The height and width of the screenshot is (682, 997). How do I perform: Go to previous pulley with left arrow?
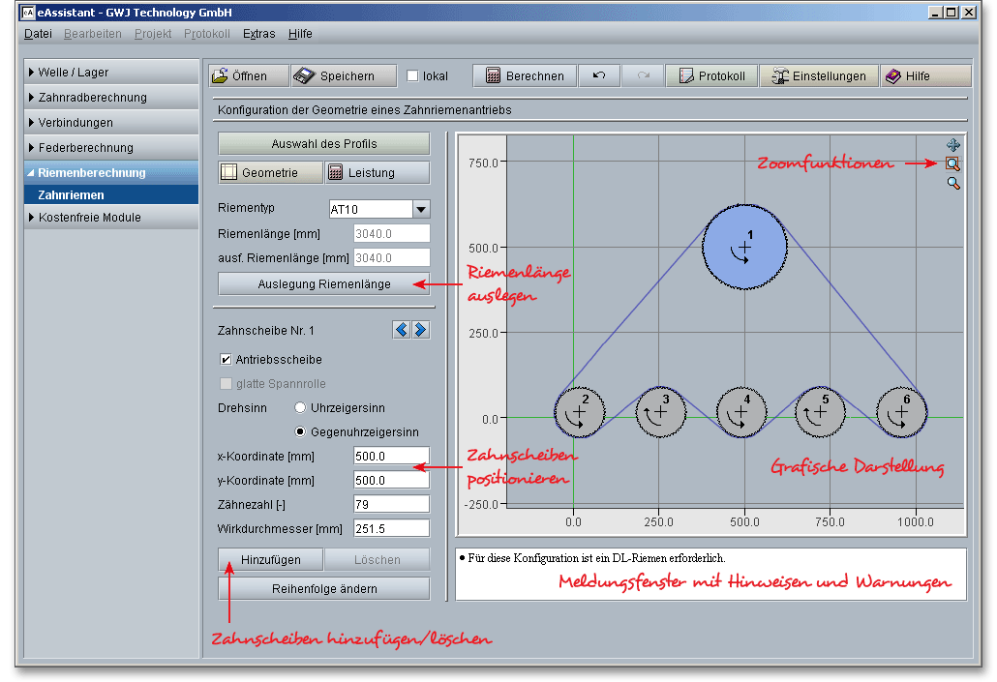pyautogui.click(x=402, y=330)
